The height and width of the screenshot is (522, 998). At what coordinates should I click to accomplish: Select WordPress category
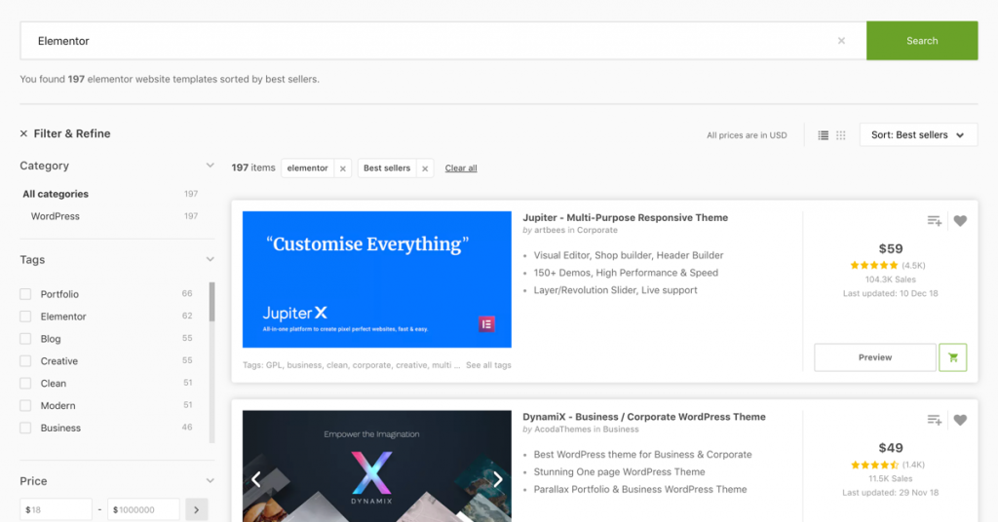coord(56,216)
